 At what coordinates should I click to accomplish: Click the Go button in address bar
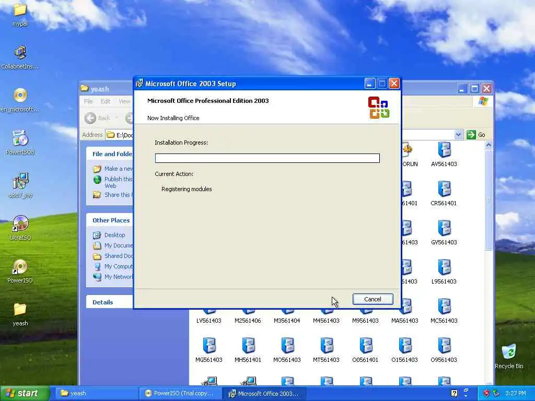point(476,135)
